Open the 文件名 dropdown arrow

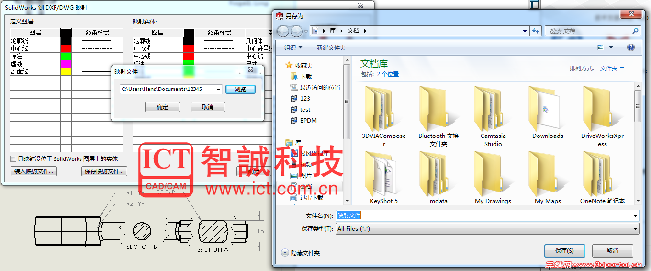[x=635, y=215]
